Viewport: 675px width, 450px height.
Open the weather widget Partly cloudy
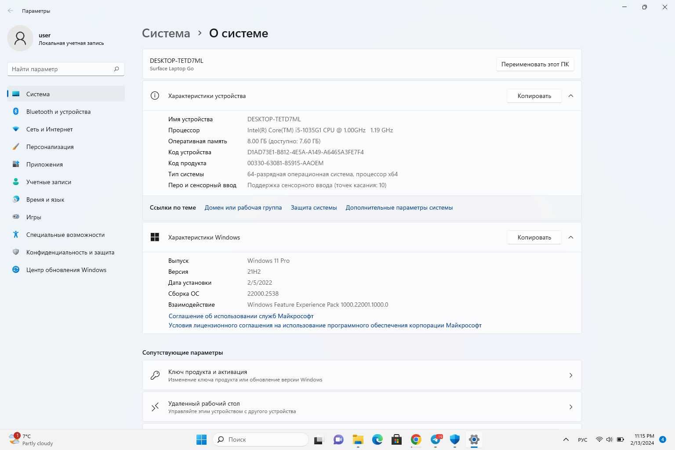pos(31,439)
